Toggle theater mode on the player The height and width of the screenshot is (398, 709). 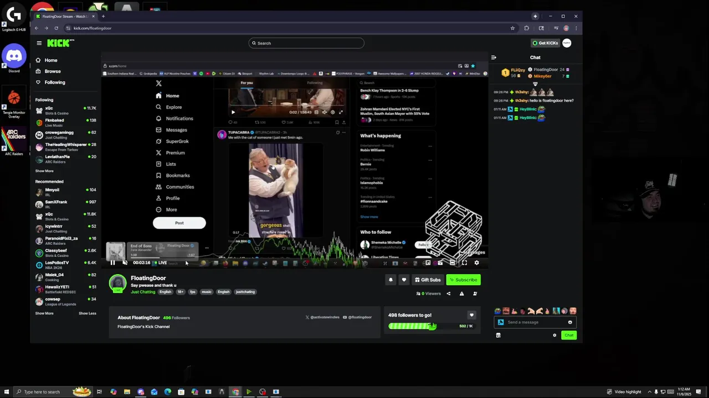(x=452, y=263)
